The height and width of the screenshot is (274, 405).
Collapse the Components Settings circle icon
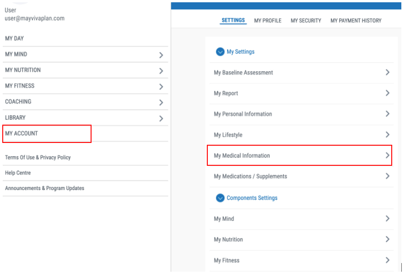[x=220, y=198]
